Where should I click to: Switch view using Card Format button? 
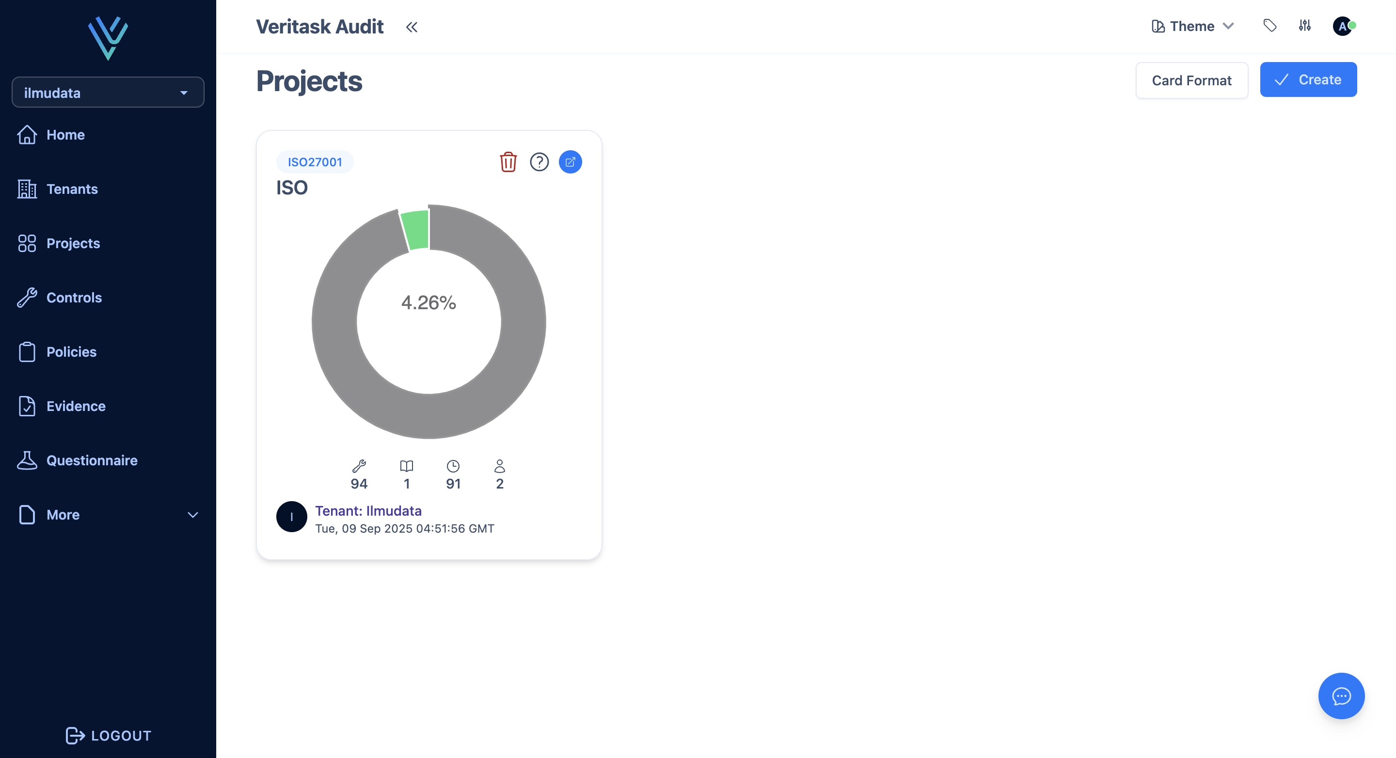pyautogui.click(x=1192, y=80)
